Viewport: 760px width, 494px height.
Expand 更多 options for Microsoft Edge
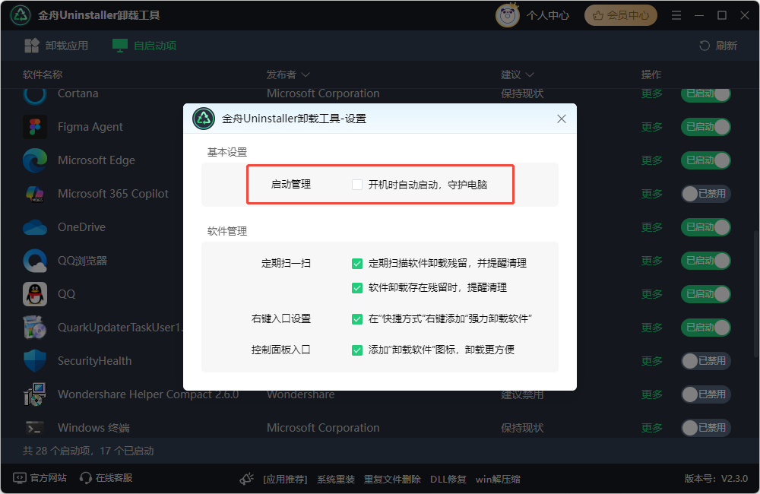651,160
